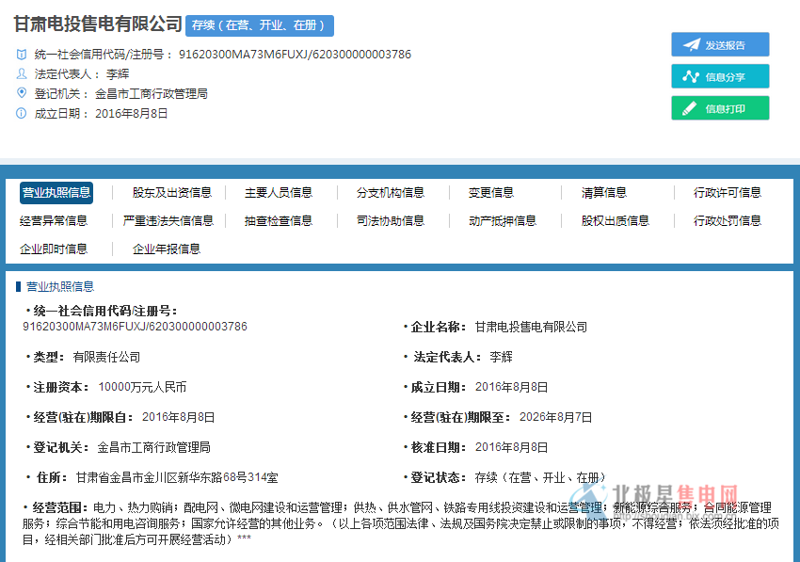Click the location pin icon beside 登记机关
Screen dimensions: 800x562
click(x=22, y=93)
